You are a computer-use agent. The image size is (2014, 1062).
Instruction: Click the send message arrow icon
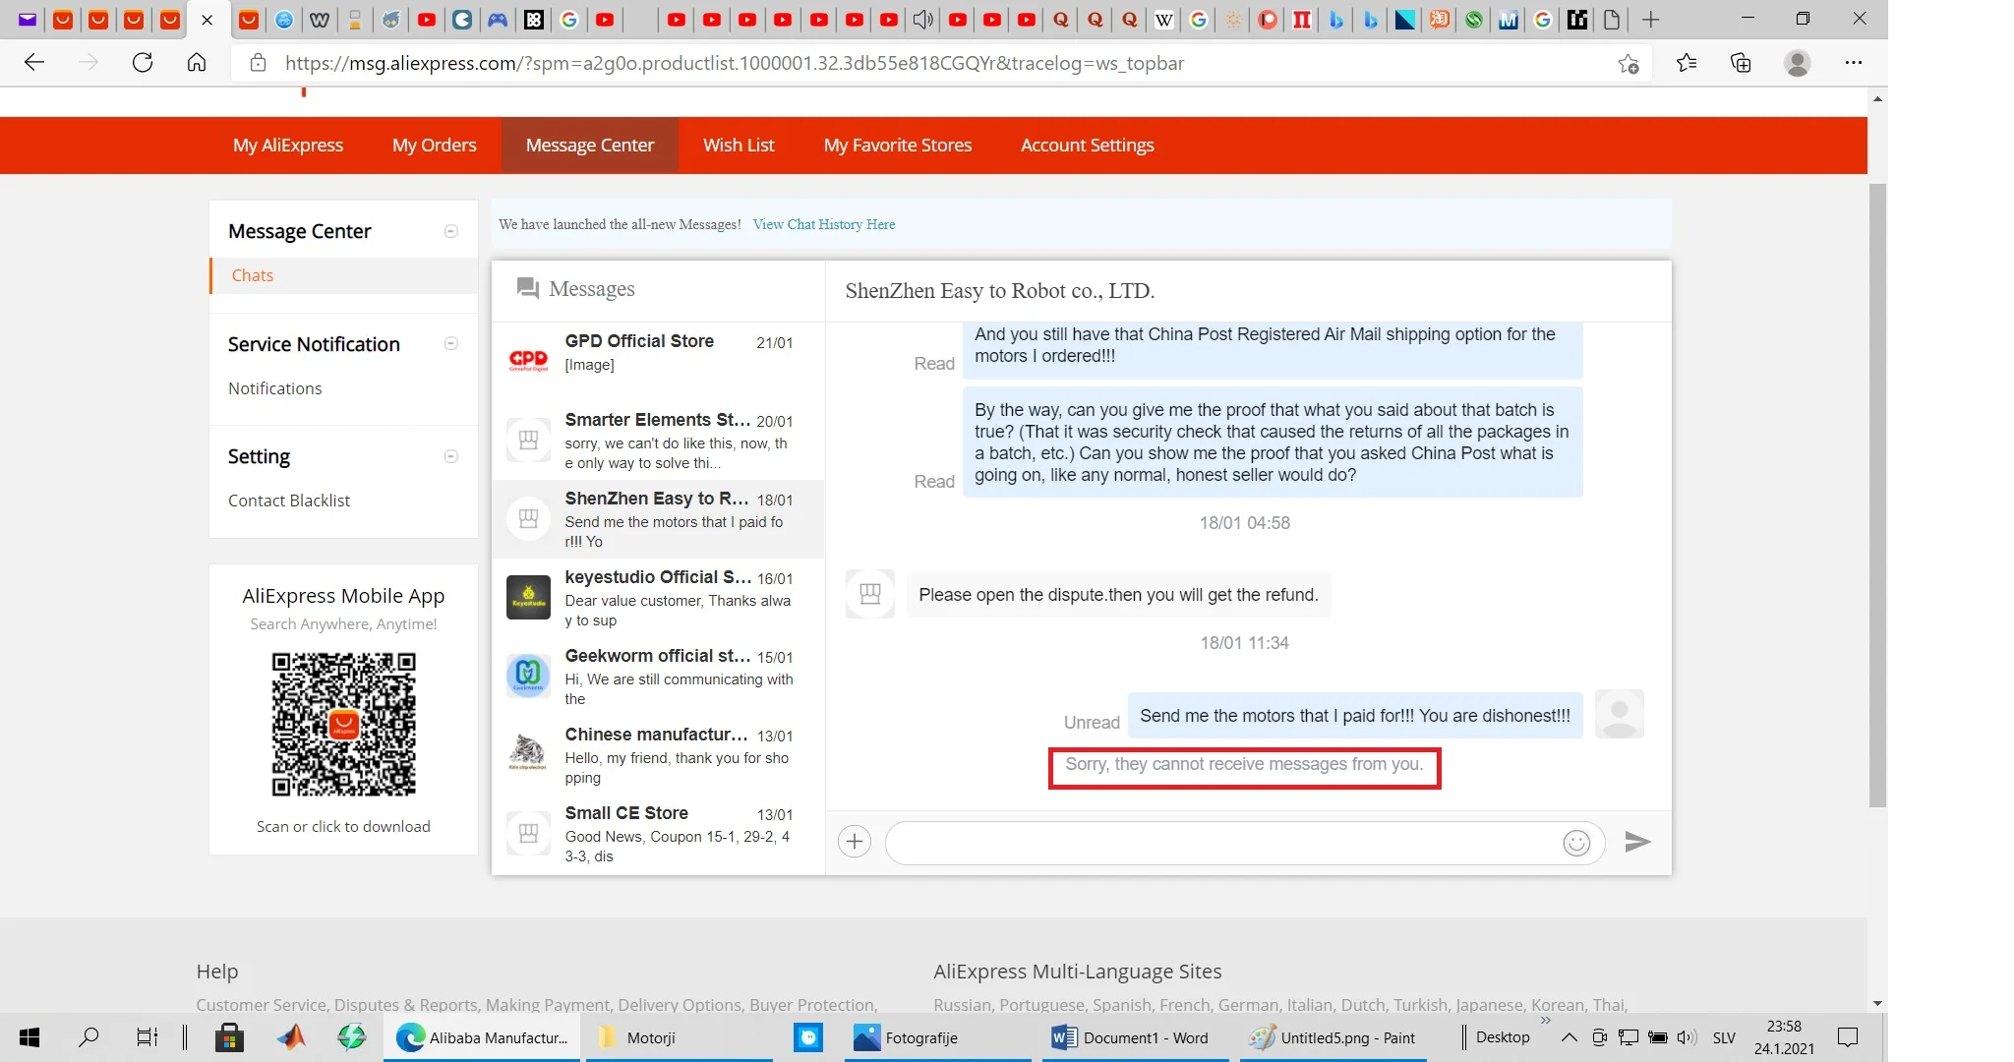tap(1636, 842)
